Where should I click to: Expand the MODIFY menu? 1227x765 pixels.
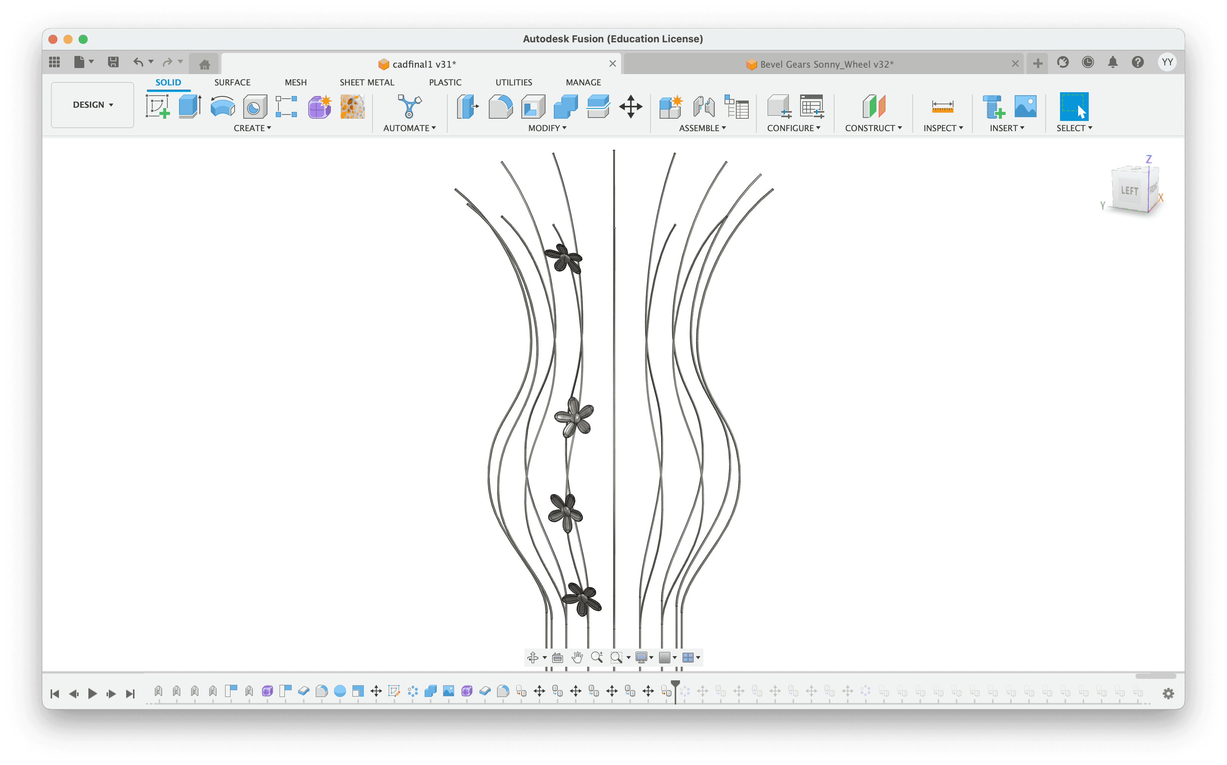click(x=547, y=128)
